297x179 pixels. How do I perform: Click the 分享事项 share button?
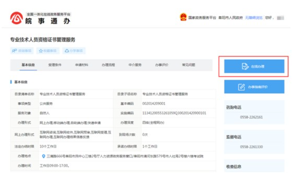point(74,51)
